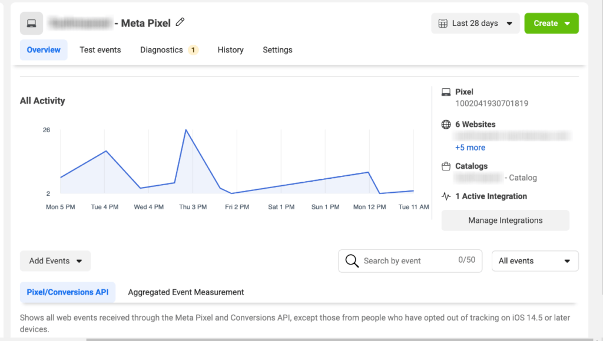Open the green Create dropdown
603x341 pixels.
(x=551, y=24)
